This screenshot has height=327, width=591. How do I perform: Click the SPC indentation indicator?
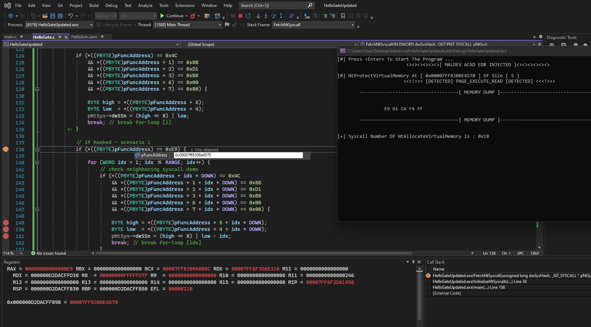pyautogui.click(x=520, y=253)
